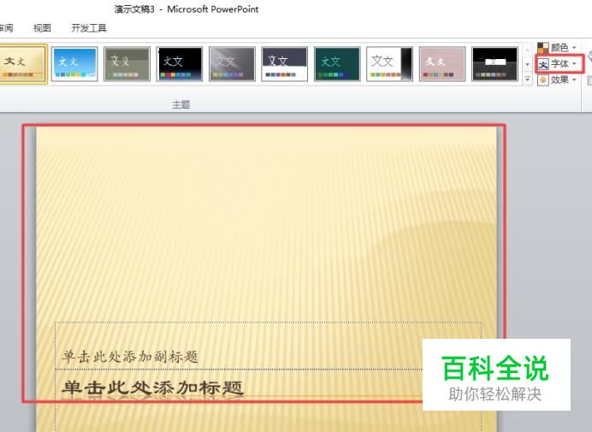The height and width of the screenshot is (432, 592).
Task: Apply the black theme with white label box
Action: (494, 64)
